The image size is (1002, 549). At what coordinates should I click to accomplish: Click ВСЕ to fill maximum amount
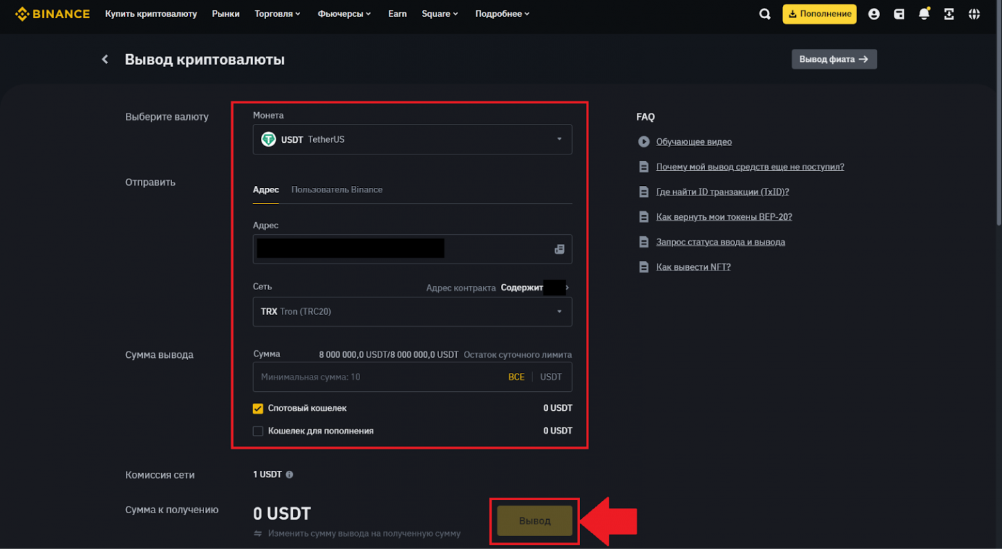point(517,377)
